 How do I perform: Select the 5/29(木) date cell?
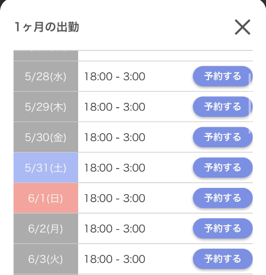46,107
